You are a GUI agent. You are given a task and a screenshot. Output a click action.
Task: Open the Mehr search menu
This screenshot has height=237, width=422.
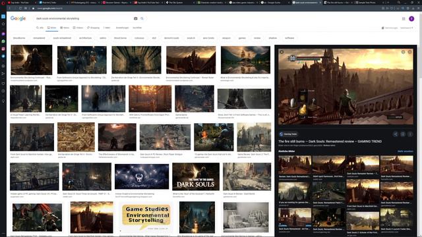pyautogui.click(x=107, y=28)
